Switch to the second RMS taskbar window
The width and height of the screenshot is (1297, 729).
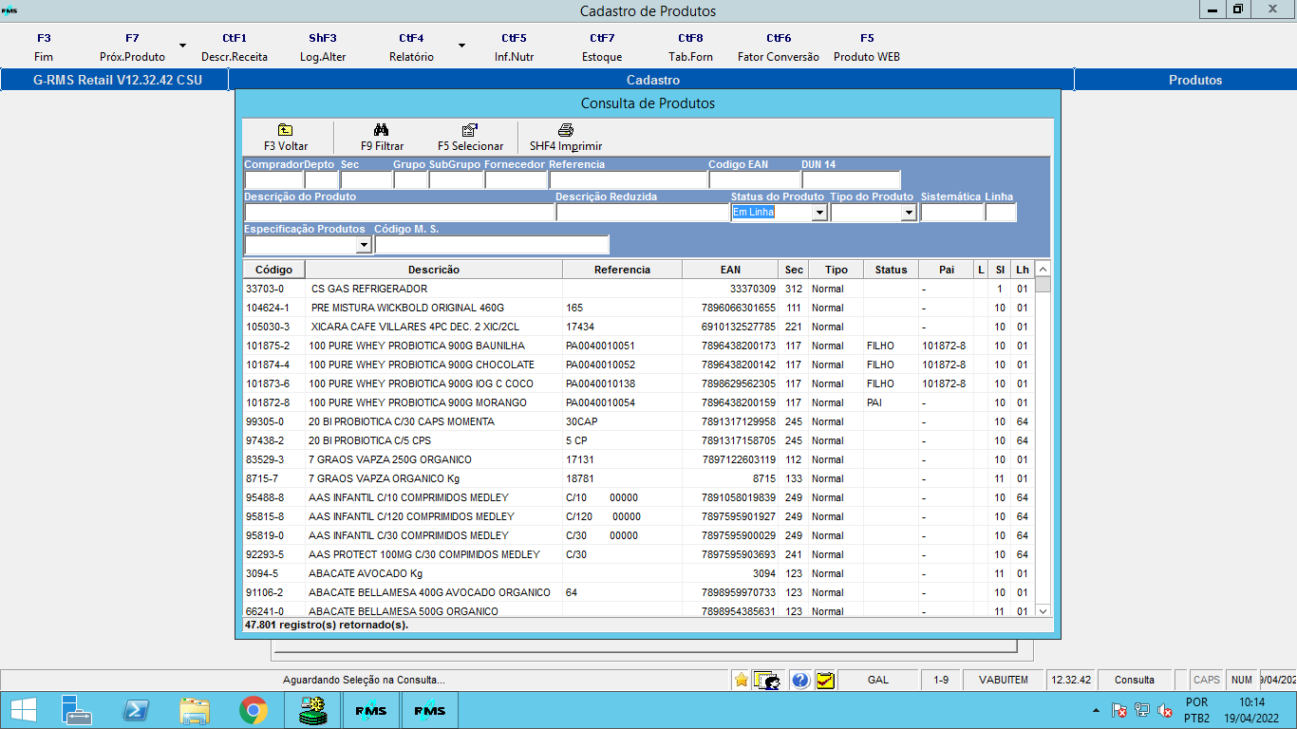tap(430, 710)
